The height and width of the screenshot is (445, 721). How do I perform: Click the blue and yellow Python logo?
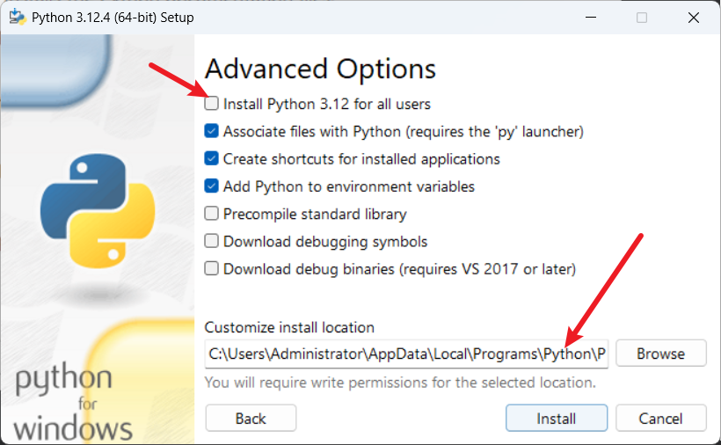(x=98, y=210)
